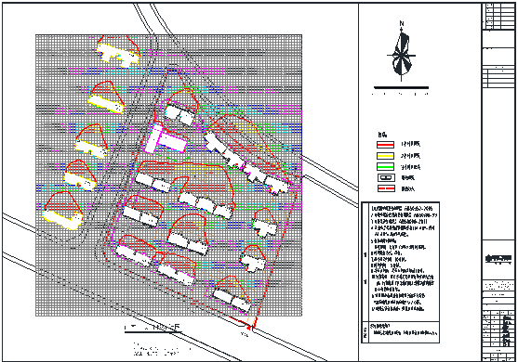Viewport: 518px width, 362px height.
Task: Select the green line legend swatch
Action: point(385,166)
